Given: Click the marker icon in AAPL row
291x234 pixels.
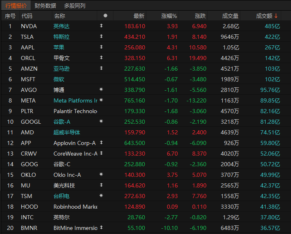Looking at the screenshot, I should (x=101, y=47).
